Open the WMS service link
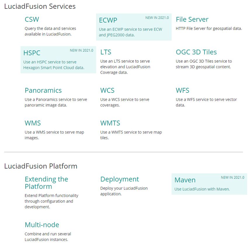The width and height of the screenshot is (248, 248). (33, 123)
